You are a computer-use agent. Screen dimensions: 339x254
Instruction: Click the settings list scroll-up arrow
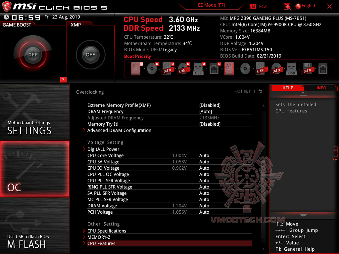point(263,106)
